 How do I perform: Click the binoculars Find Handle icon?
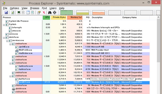[x=50, y=12]
